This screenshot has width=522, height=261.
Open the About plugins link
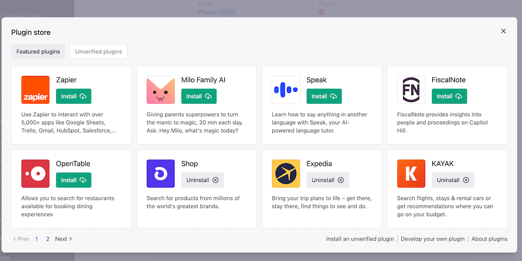(x=489, y=239)
